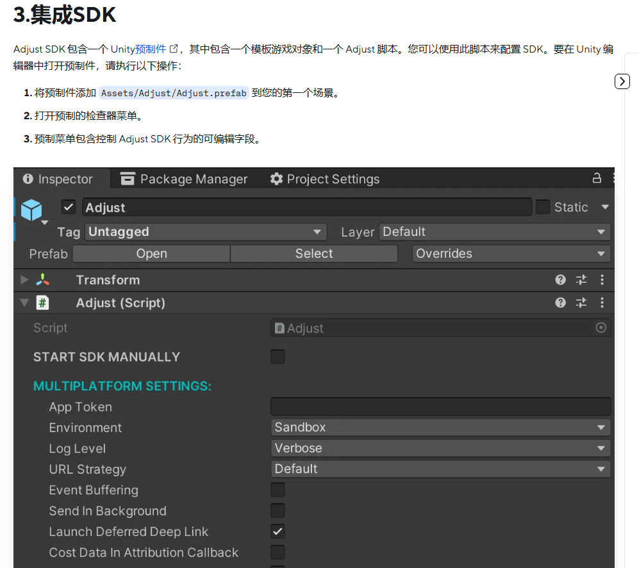The image size is (639, 568).
Task: Open the Untagged Tag dropdown
Action: point(206,231)
